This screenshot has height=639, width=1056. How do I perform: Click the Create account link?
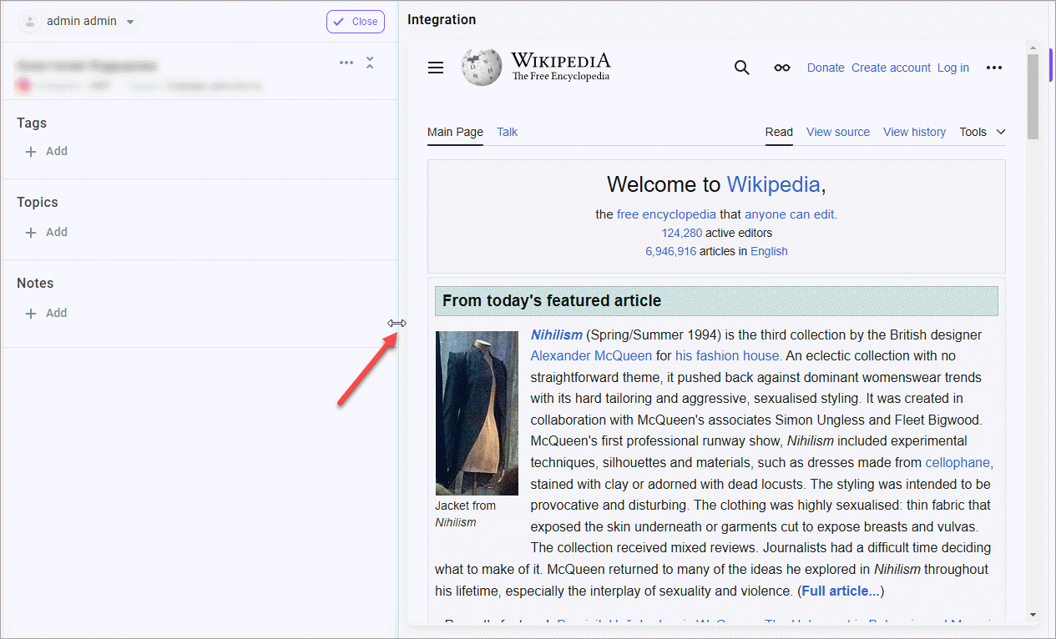(891, 68)
